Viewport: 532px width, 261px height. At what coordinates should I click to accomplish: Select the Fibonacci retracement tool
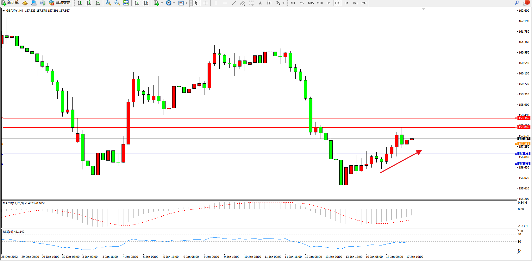[x=251, y=3]
